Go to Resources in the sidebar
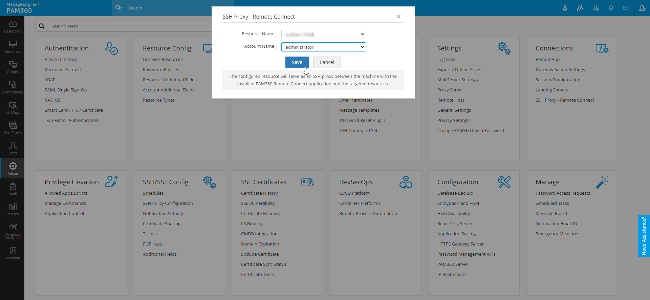 [13, 47]
